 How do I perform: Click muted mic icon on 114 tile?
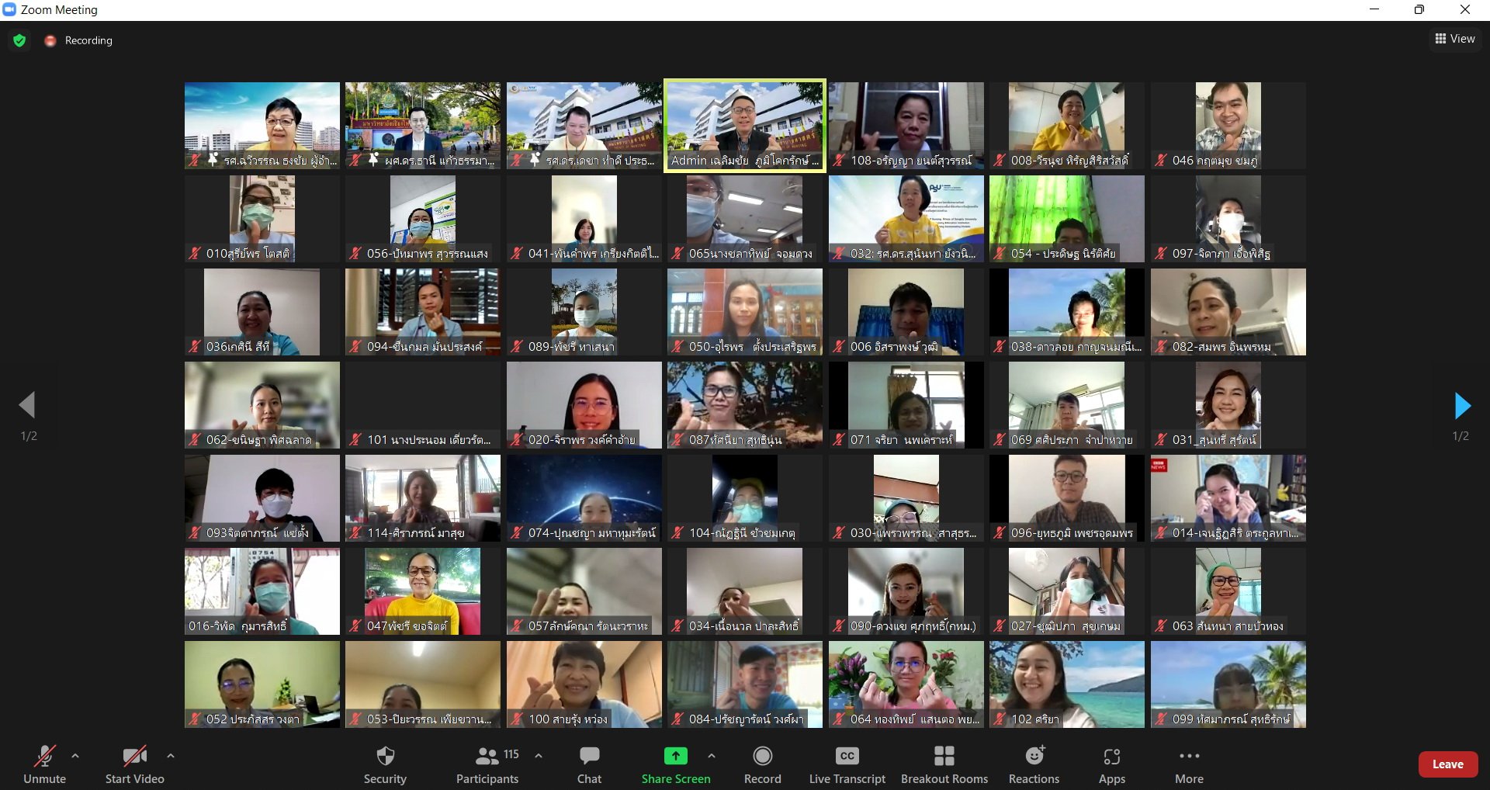pyautogui.click(x=355, y=533)
